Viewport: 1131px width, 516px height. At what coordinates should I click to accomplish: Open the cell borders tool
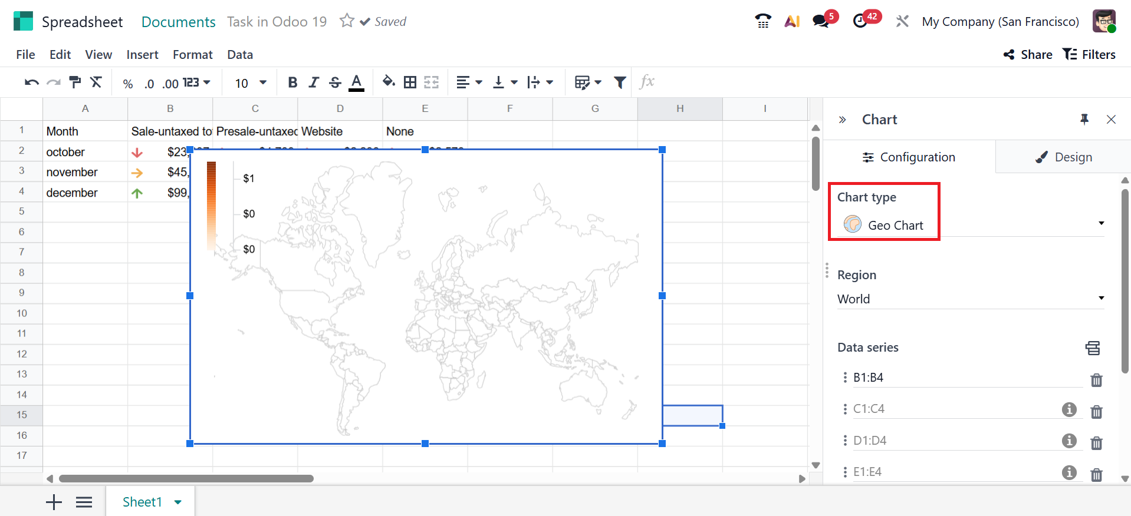click(x=410, y=82)
